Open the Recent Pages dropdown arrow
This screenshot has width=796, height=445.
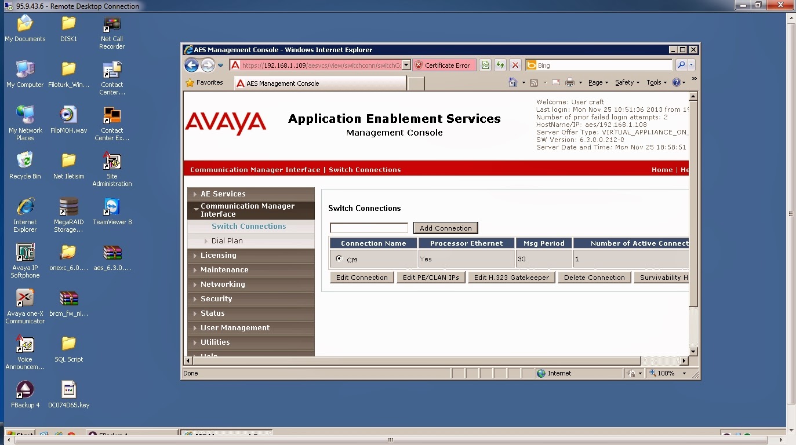pos(221,66)
